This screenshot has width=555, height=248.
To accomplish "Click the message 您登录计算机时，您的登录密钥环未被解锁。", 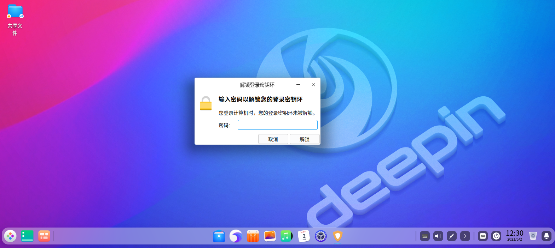I will pos(268,113).
